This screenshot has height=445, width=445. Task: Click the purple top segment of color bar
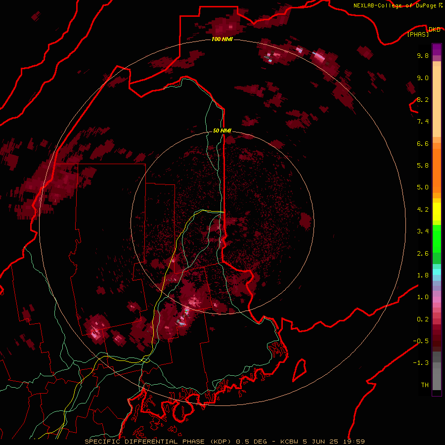pyautogui.click(x=437, y=49)
